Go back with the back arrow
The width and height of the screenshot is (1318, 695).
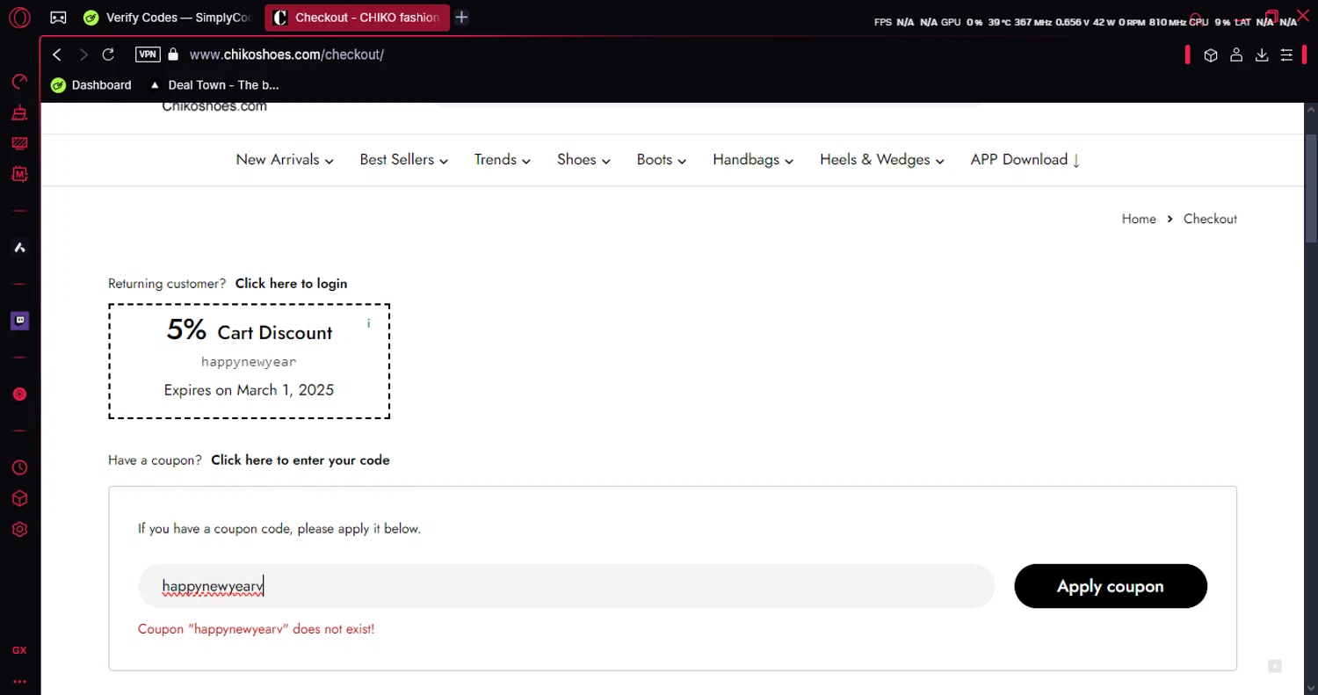(57, 54)
